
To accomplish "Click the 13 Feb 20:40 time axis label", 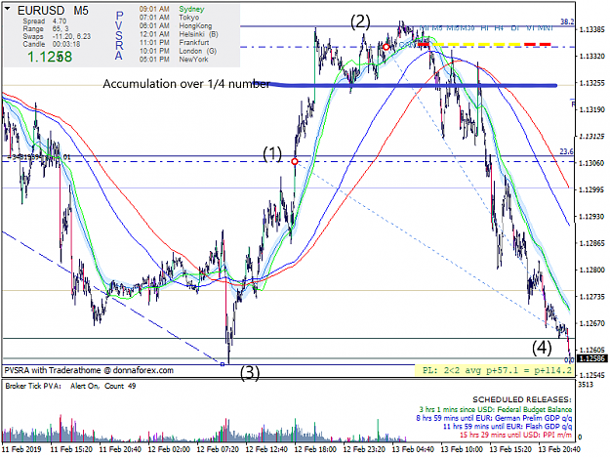I will (559, 449).
